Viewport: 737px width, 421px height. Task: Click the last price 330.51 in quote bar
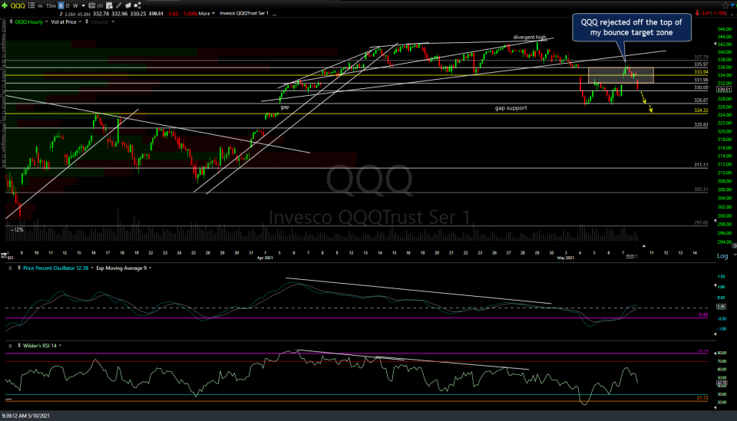coord(156,14)
